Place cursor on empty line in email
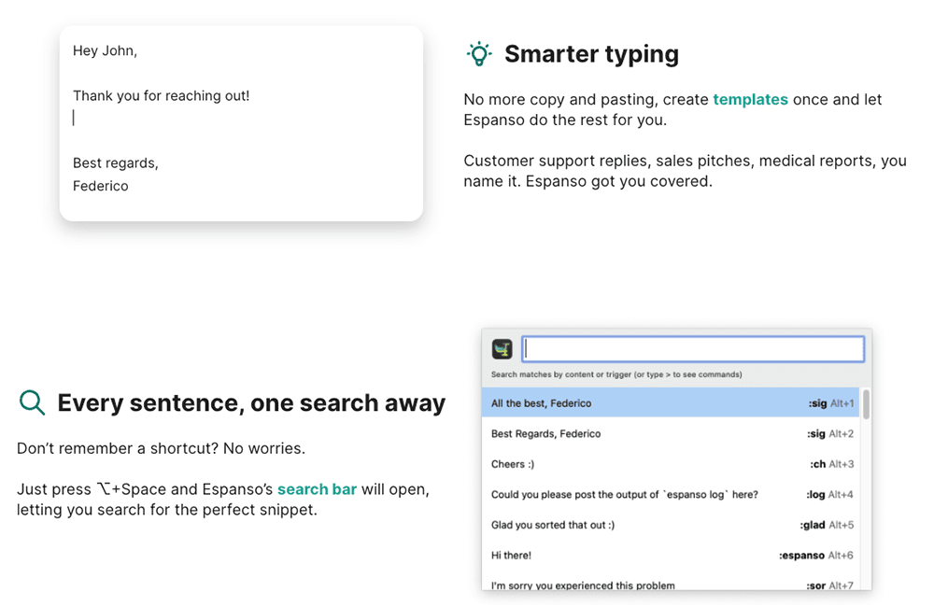Viewport: 934px width, 606px height. point(187,119)
